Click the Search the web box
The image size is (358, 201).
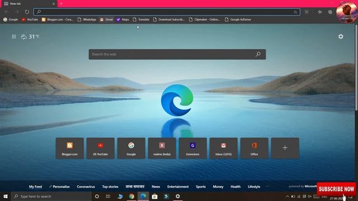coord(177,54)
